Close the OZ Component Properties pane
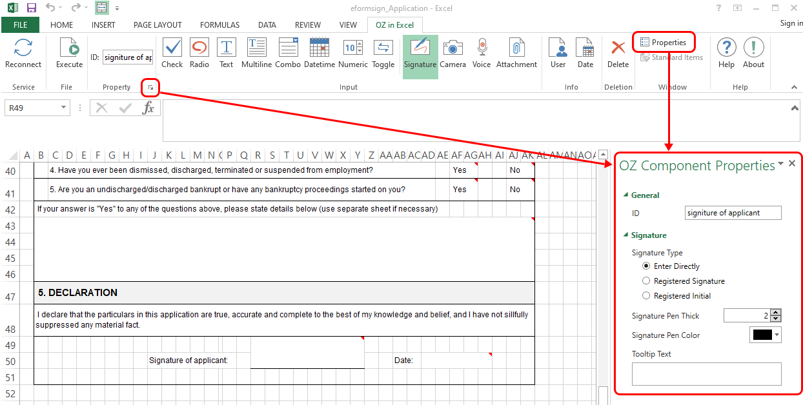This screenshot has height=405, width=803. click(792, 164)
